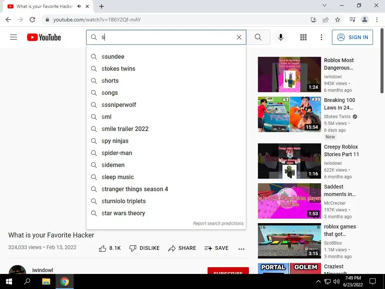The image size is (385, 289).
Task: Pick the 'sleep music' suggestion
Action: click(166, 177)
